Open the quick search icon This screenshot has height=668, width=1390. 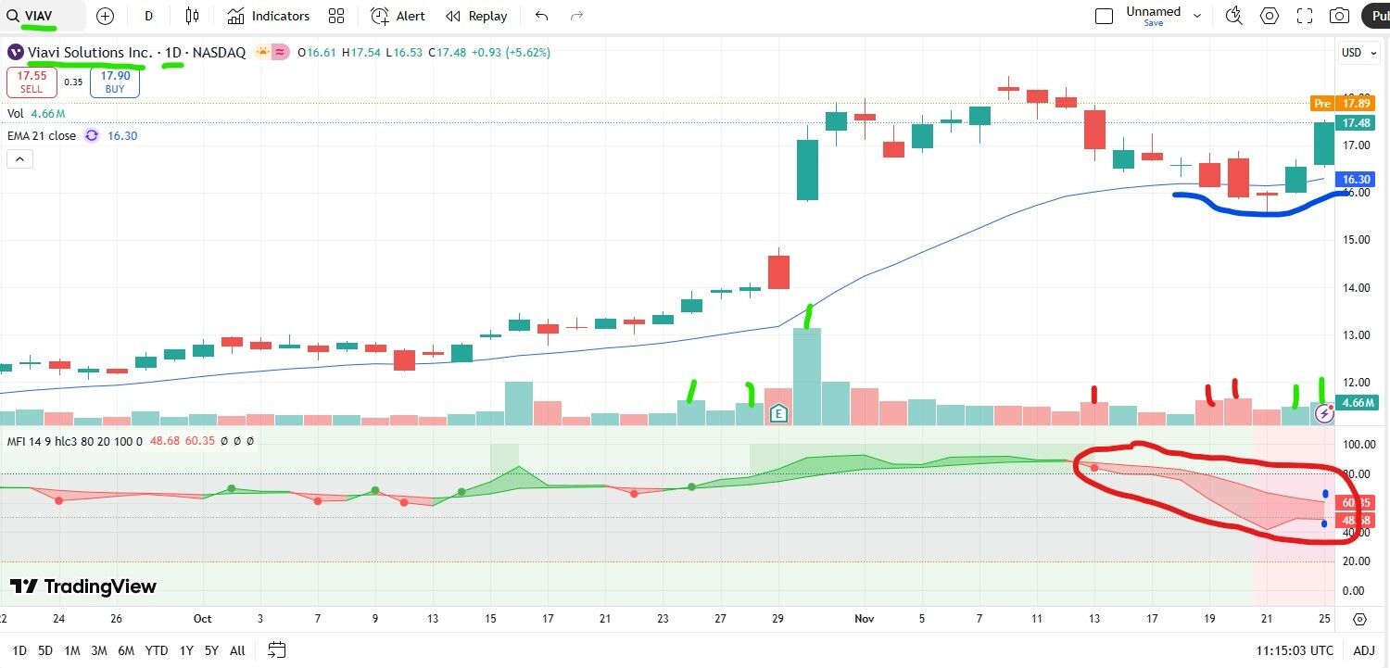tap(1233, 16)
